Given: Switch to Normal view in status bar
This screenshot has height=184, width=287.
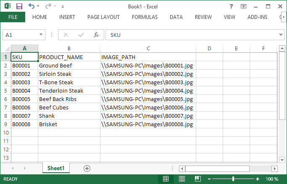Looking at the screenshot, I should pos(166,179).
